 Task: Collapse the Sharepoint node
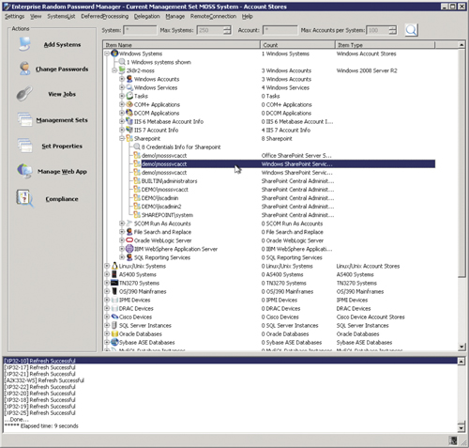coord(122,138)
